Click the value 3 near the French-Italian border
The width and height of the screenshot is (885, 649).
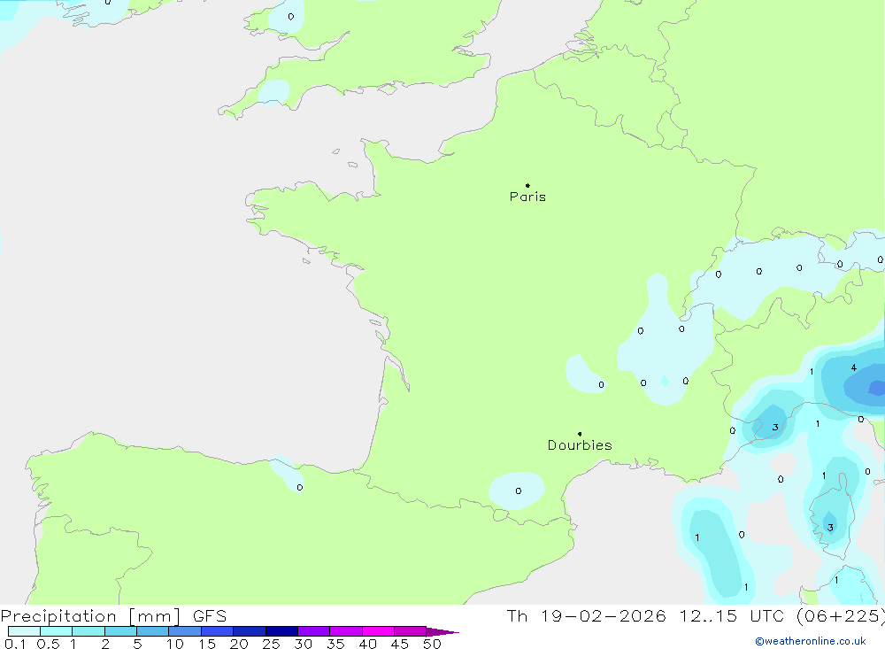[775, 427]
